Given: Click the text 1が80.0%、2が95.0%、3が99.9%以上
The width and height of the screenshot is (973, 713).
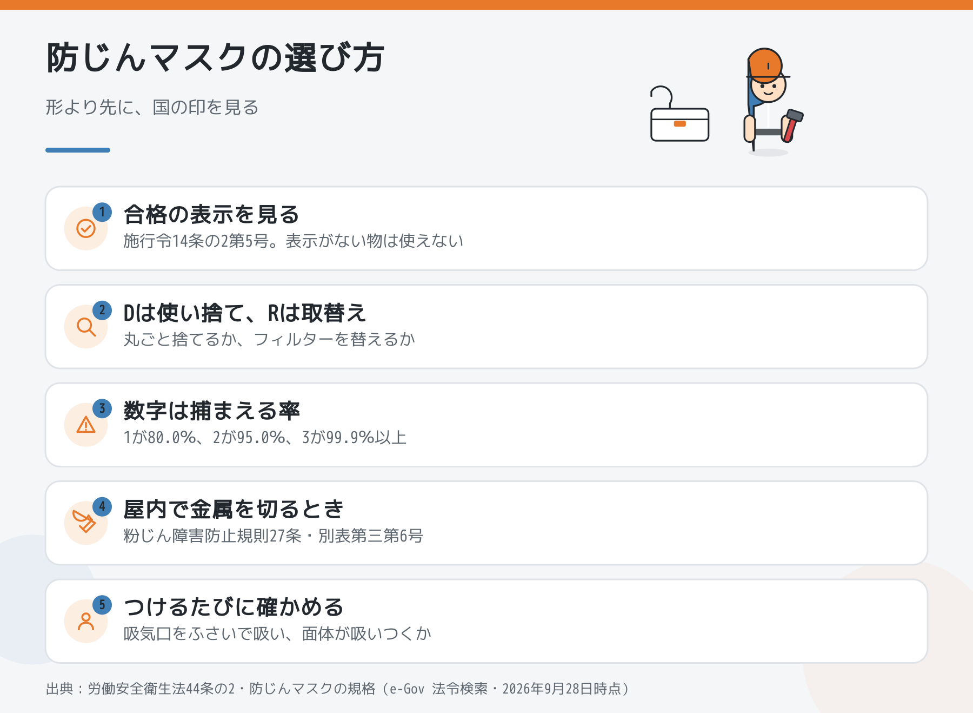Looking at the screenshot, I should click(x=265, y=437).
